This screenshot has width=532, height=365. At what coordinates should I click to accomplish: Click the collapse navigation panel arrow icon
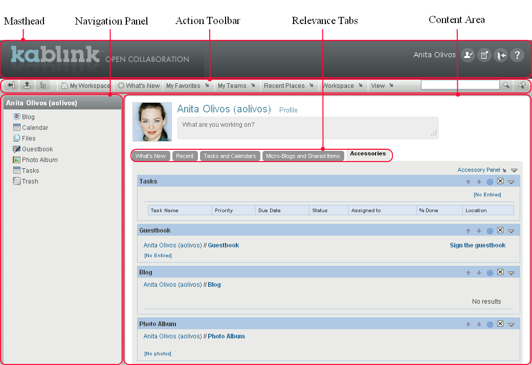point(11,85)
